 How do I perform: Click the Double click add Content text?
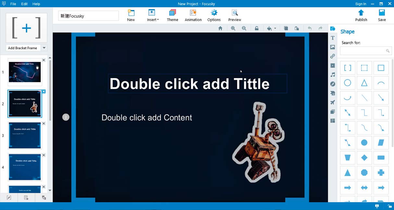point(147,118)
